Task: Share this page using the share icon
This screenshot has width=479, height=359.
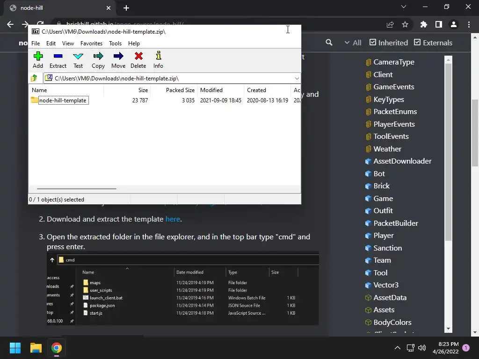Action: pyautogui.click(x=390, y=24)
